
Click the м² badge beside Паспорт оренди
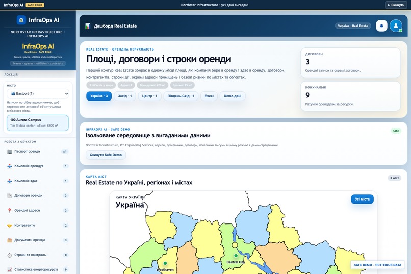[x=65, y=152]
